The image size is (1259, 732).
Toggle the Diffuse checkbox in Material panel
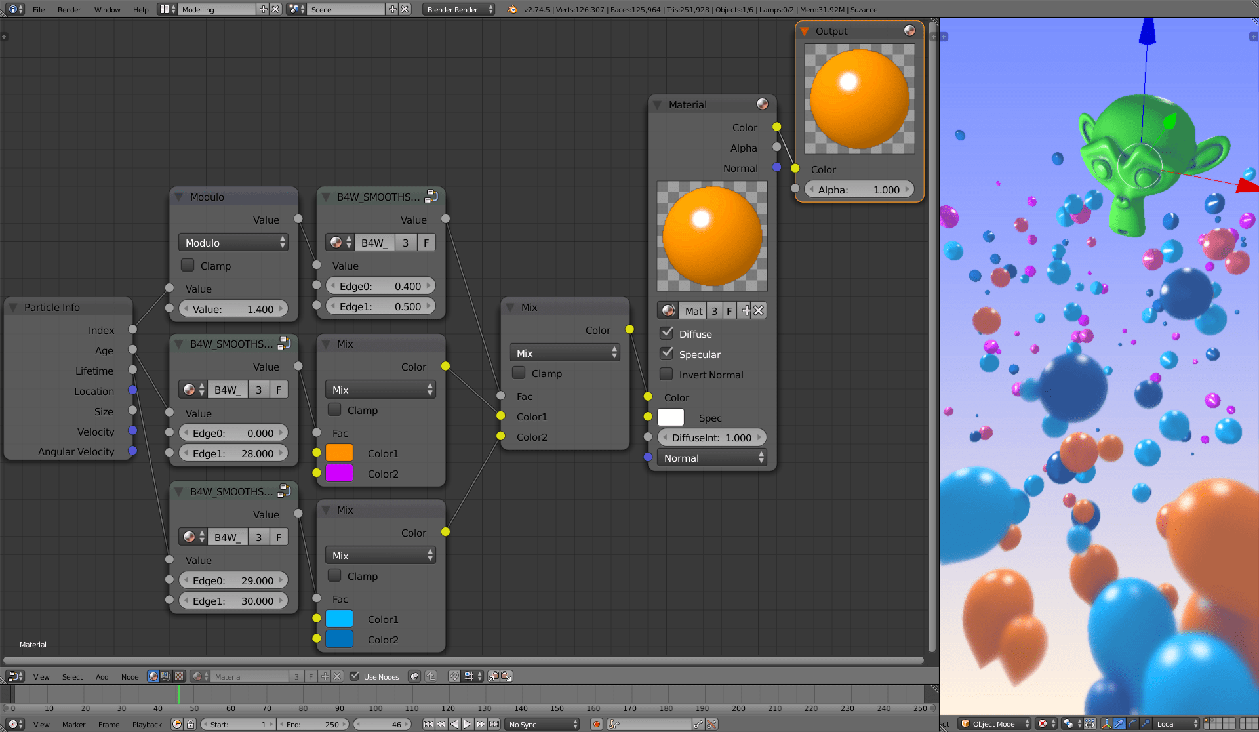[667, 334]
